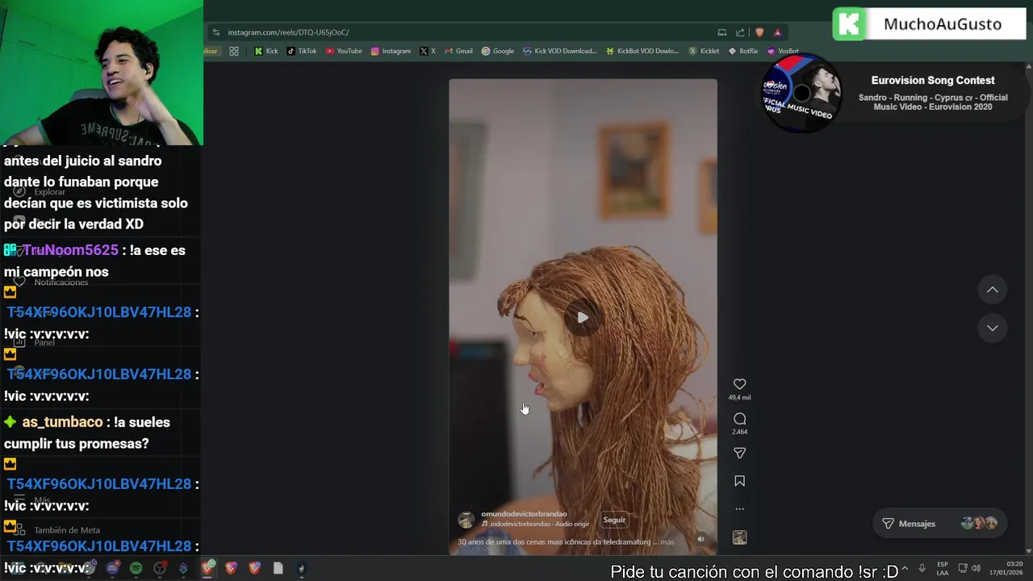Screen dimensions: 1033x581
Task: Go to next reel with down chevron
Action: (993, 328)
